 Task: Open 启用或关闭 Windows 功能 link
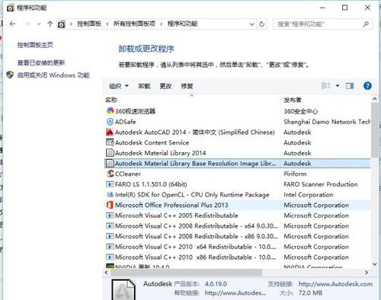[x=53, y=75]
